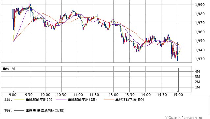Click the 単純移動平均(50) legend text
This screenshot has width=210, height=119.
pyautogui.click(x=130, y=100)
